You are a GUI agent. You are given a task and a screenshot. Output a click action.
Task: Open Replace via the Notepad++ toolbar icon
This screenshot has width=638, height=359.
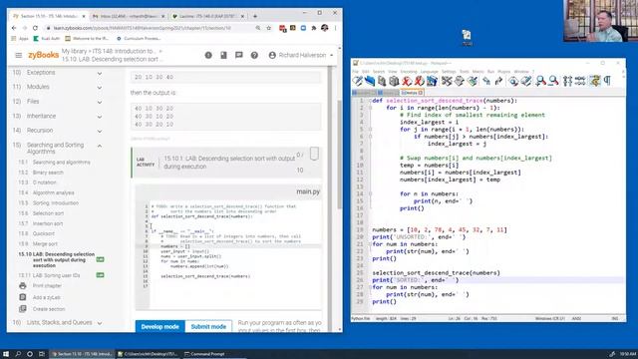point(526,81)
